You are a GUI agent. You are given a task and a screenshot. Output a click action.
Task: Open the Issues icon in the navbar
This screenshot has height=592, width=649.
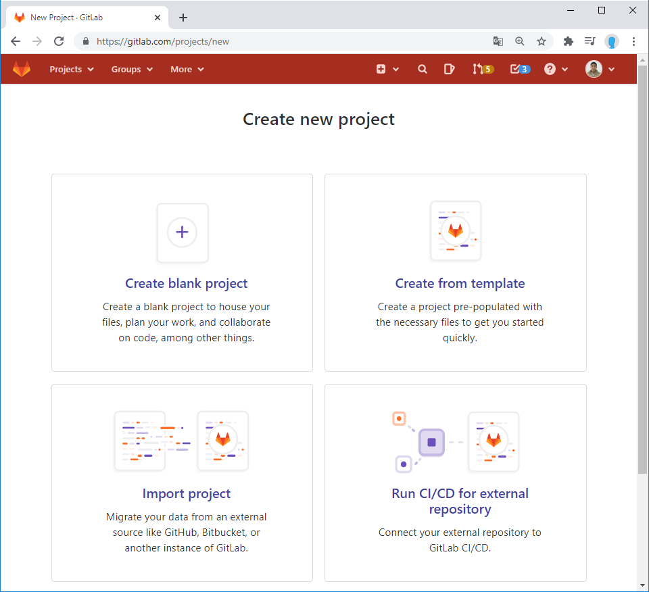(449, 69)
